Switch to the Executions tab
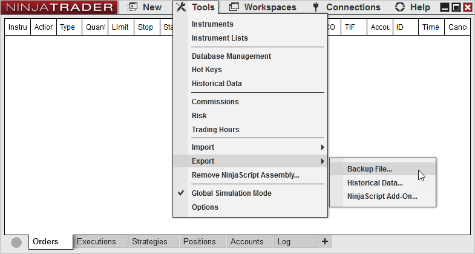475x254 pixels. tap(96, 241)
